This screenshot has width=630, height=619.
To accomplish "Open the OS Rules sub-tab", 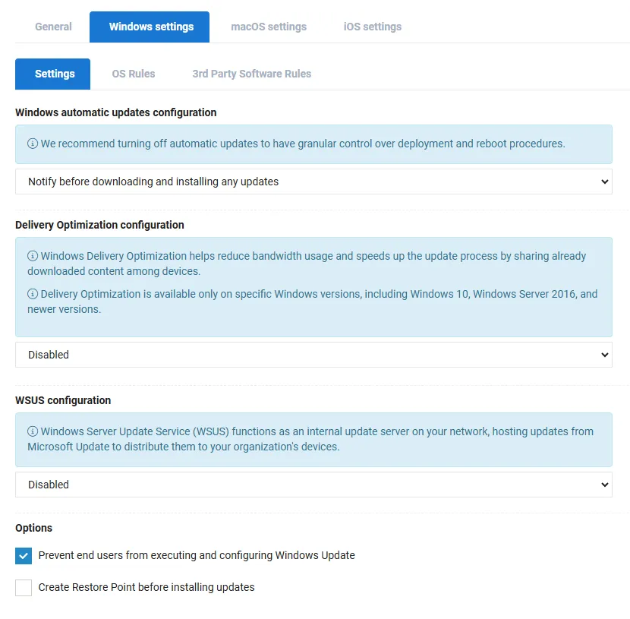I will point(134,74).
